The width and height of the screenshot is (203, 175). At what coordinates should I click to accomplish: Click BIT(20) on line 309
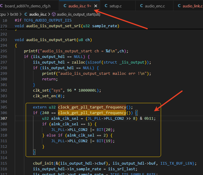104,130
